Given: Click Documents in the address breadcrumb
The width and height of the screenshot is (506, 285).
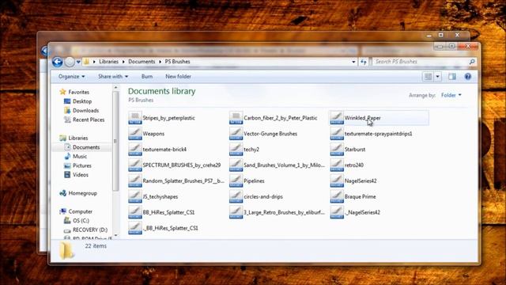Looking at the screenshot, I should [142, 62].
